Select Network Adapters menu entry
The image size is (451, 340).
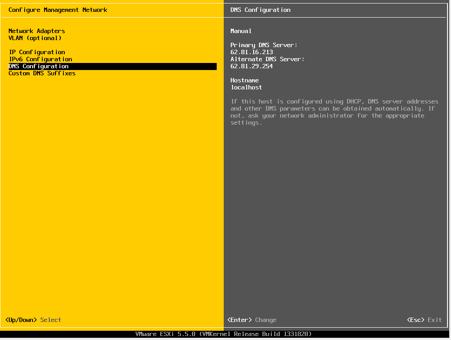click(37, 31)
